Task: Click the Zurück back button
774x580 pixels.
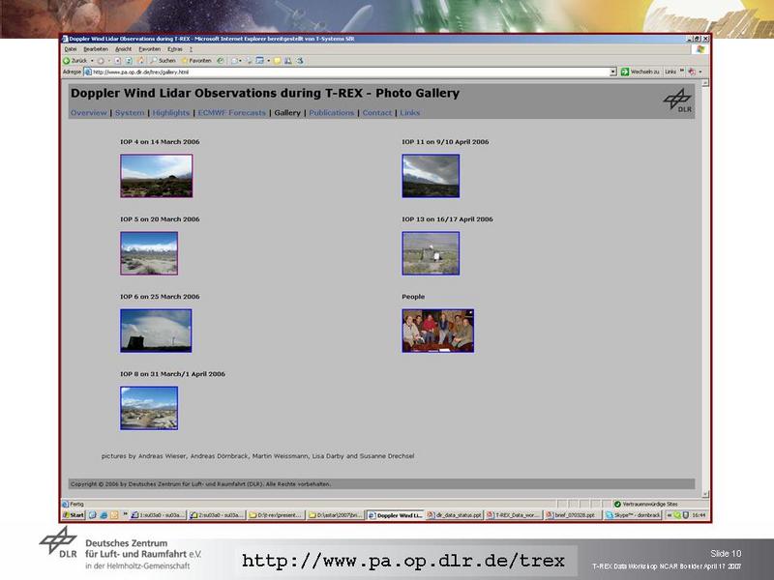Action: coord(75,61)
